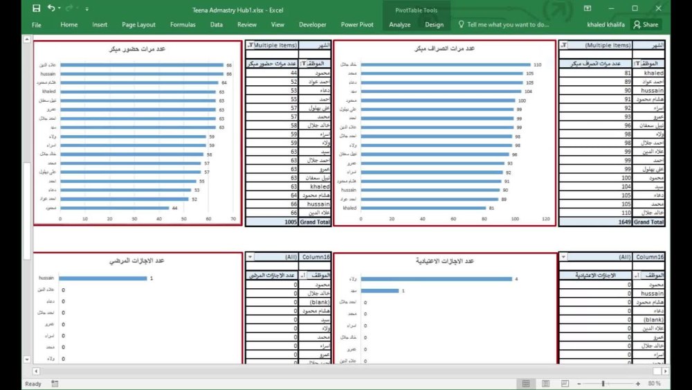
Task: Click the lightbulb Tell me icon
Action: [x=461, y=24]
